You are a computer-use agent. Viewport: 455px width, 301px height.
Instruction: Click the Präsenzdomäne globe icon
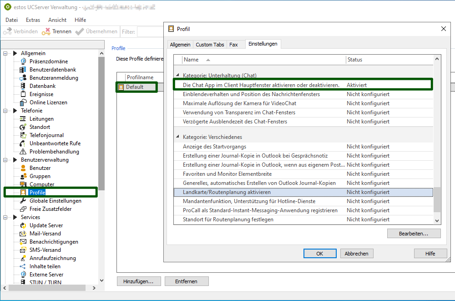click(x=23, y=61)
